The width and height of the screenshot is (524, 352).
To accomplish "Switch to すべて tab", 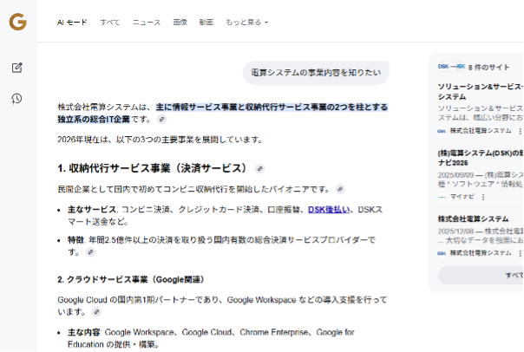I will click(110, 23).
